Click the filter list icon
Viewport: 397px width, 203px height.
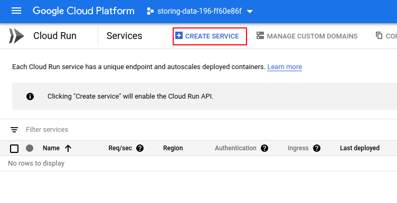[x=14, y=130]
